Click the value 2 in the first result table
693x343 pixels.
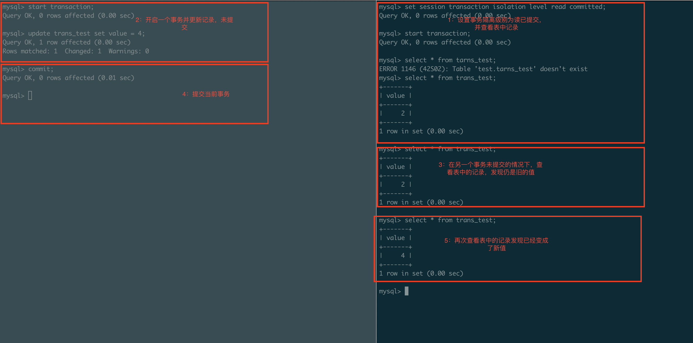[x=403, y=113]
